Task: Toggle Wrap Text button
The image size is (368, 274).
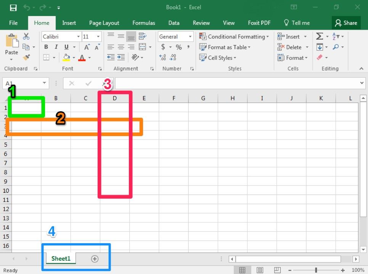Action: coord(143,37)
